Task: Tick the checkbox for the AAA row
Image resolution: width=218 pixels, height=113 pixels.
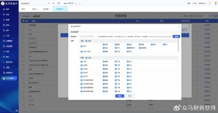Action: tap(23, 96)
